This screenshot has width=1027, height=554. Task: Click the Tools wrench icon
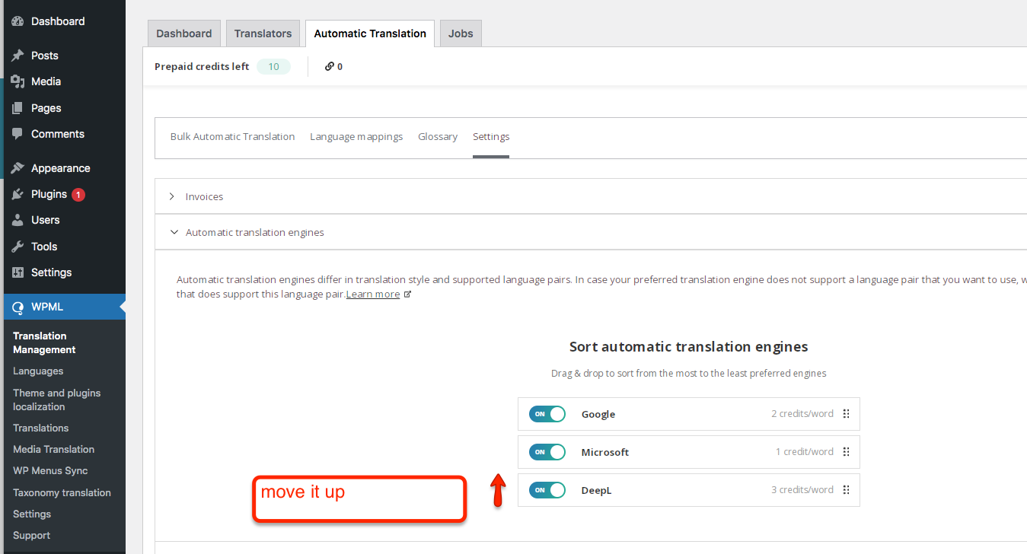pos(18,247)
